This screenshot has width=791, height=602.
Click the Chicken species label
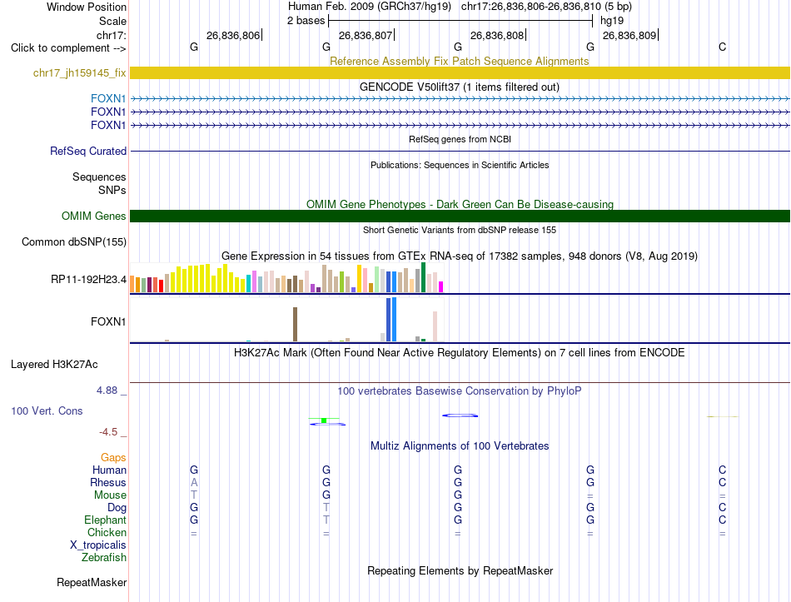pyautogui.click(x=107, y=532)
